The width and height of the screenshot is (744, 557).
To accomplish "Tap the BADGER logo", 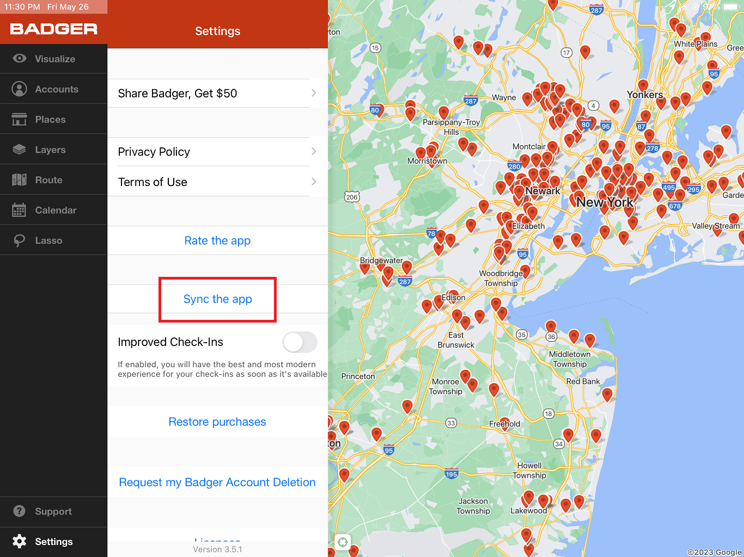I will [54, 29].
